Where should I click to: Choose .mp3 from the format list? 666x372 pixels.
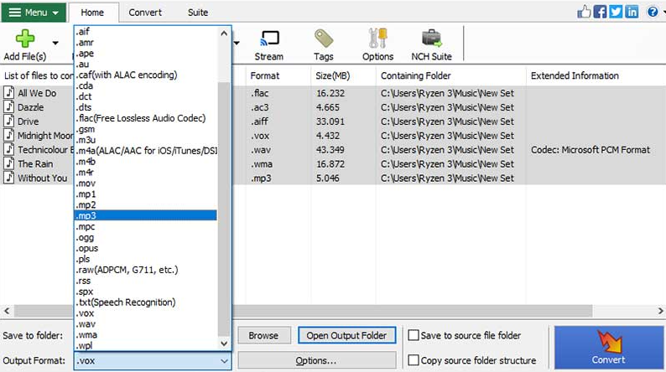coord(144,215)
